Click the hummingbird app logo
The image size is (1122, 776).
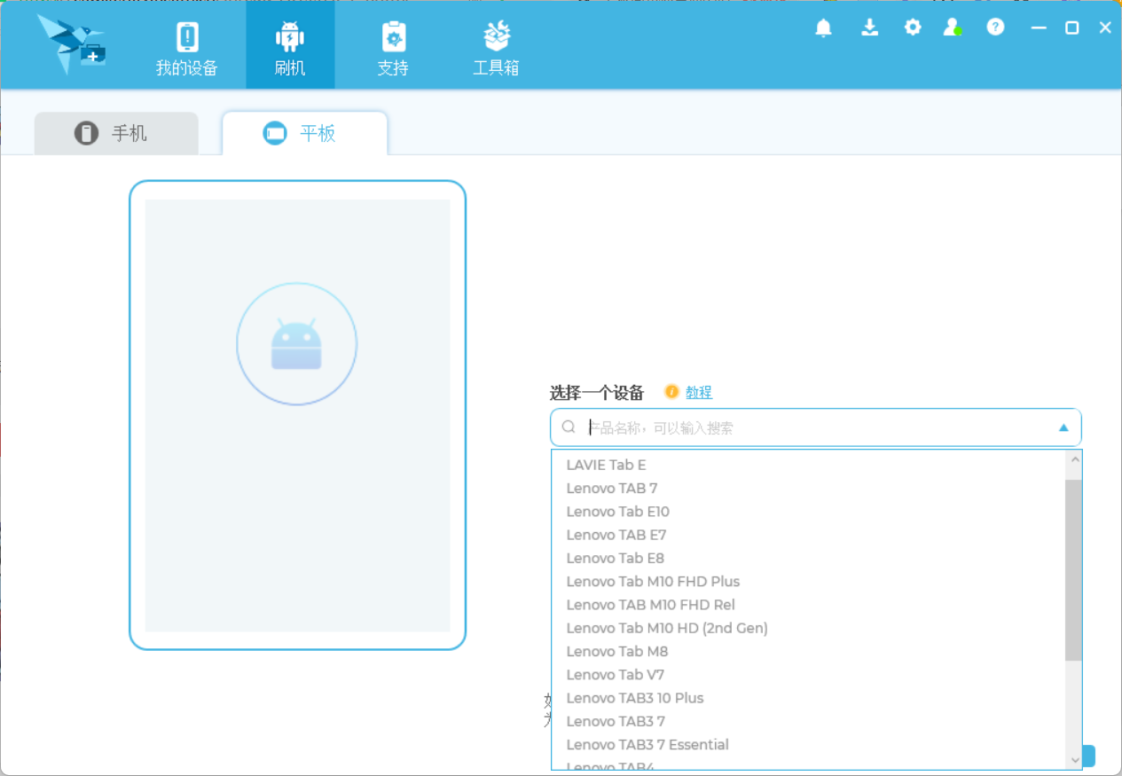pyautogui.click(x=72, y=44)
